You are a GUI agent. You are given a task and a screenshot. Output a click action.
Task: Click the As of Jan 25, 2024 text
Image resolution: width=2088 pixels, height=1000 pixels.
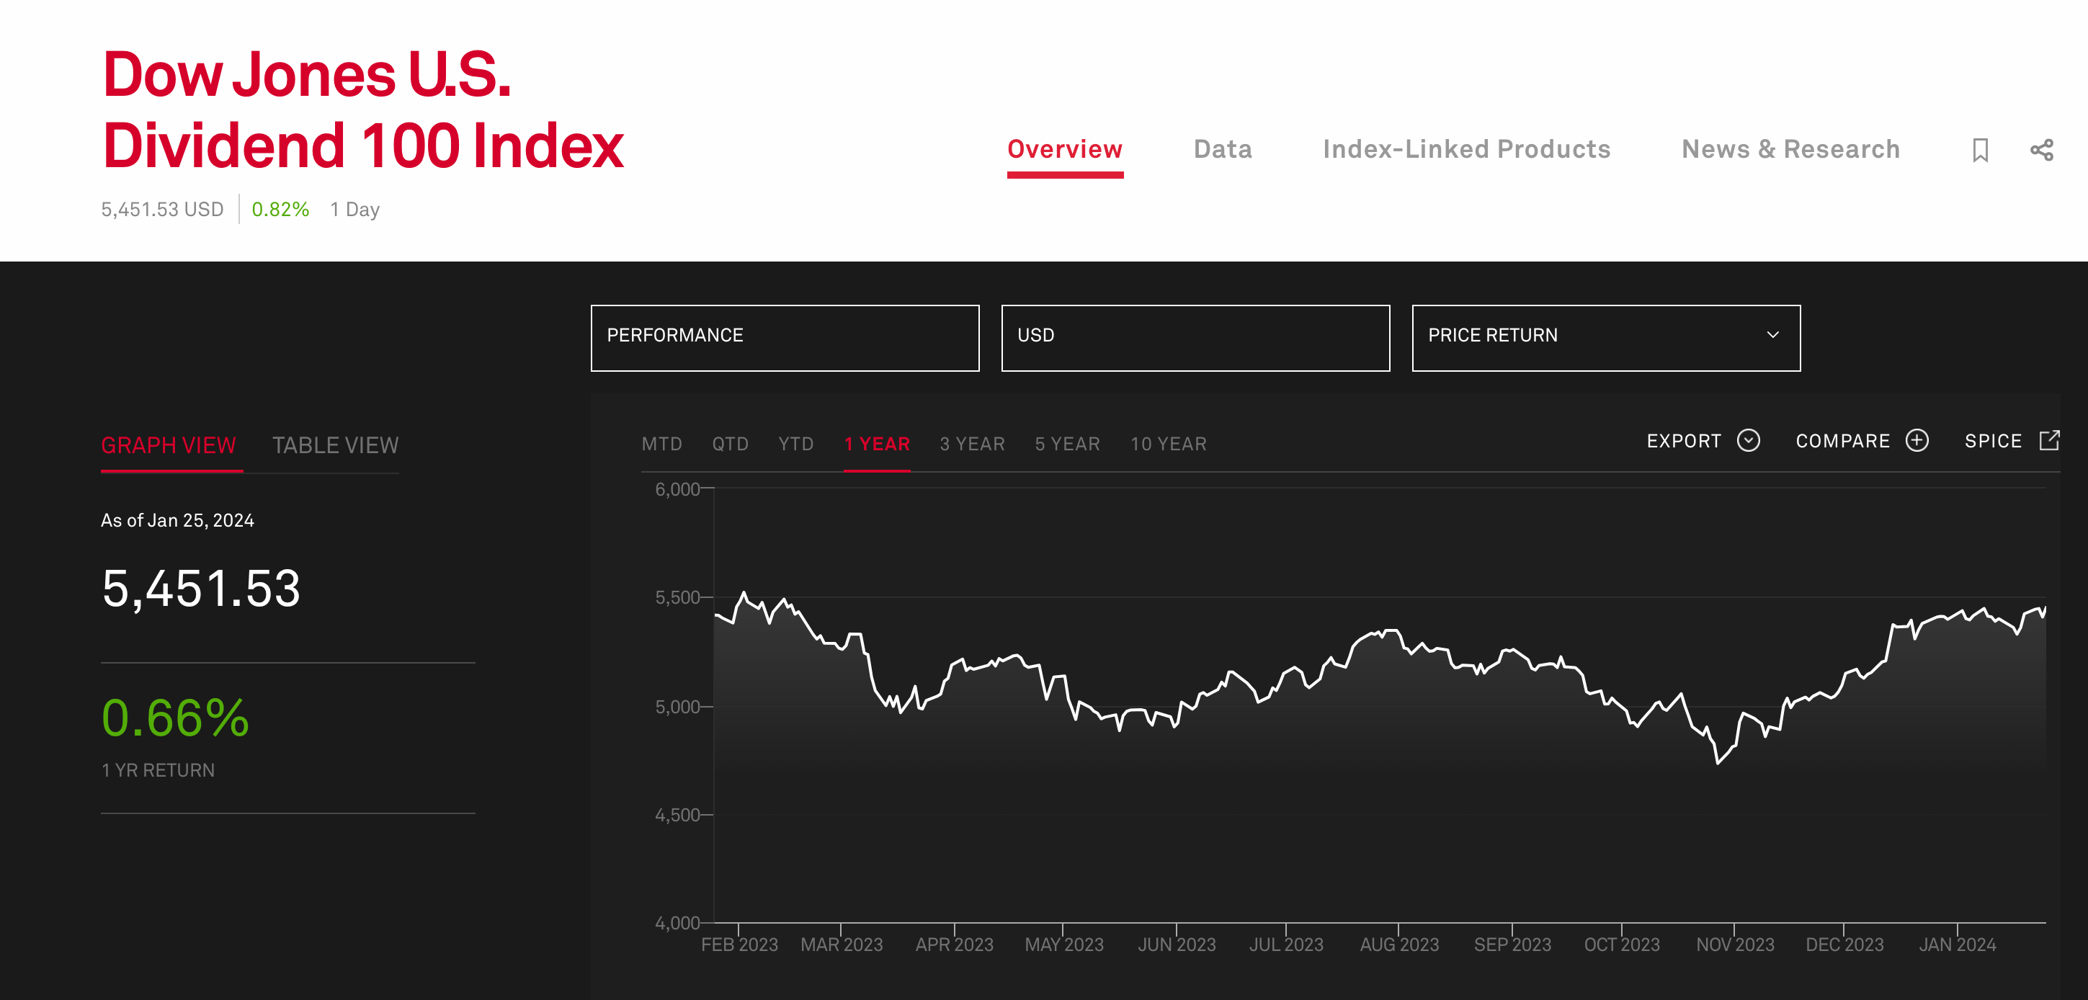(177, 520)
